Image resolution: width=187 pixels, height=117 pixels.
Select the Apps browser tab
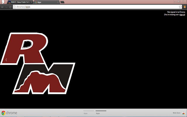coord(47,2)
